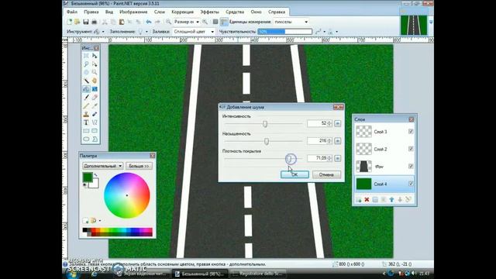Toggle visibility checkbox of Слой 4
Screen dimensions: 496x279
[411, 184]
